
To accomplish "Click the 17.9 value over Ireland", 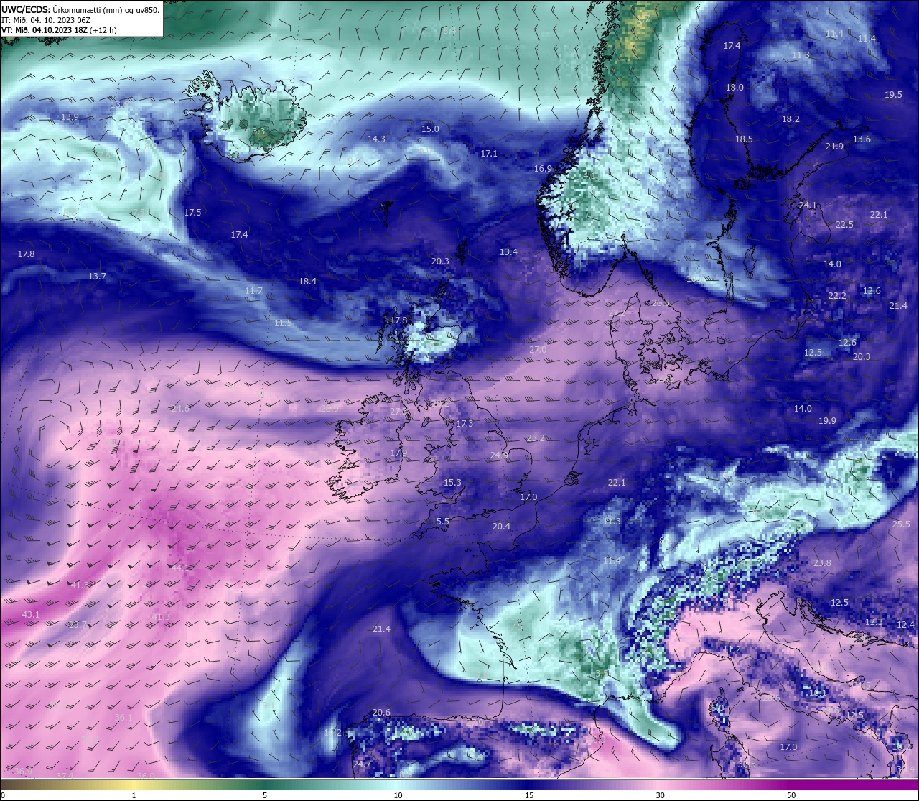I will [398, 453].
